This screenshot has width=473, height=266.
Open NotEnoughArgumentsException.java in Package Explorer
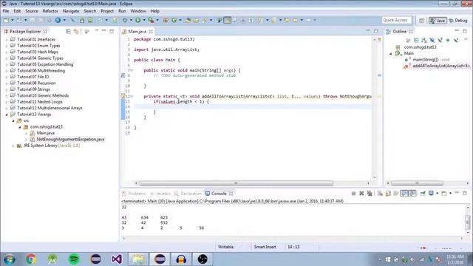(70, 140)
